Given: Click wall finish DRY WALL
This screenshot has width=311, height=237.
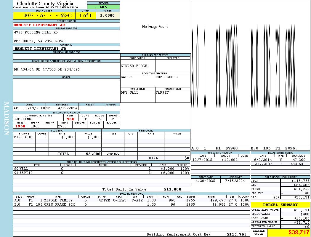Looking at the screenshot, I should [x=129, y=92].
